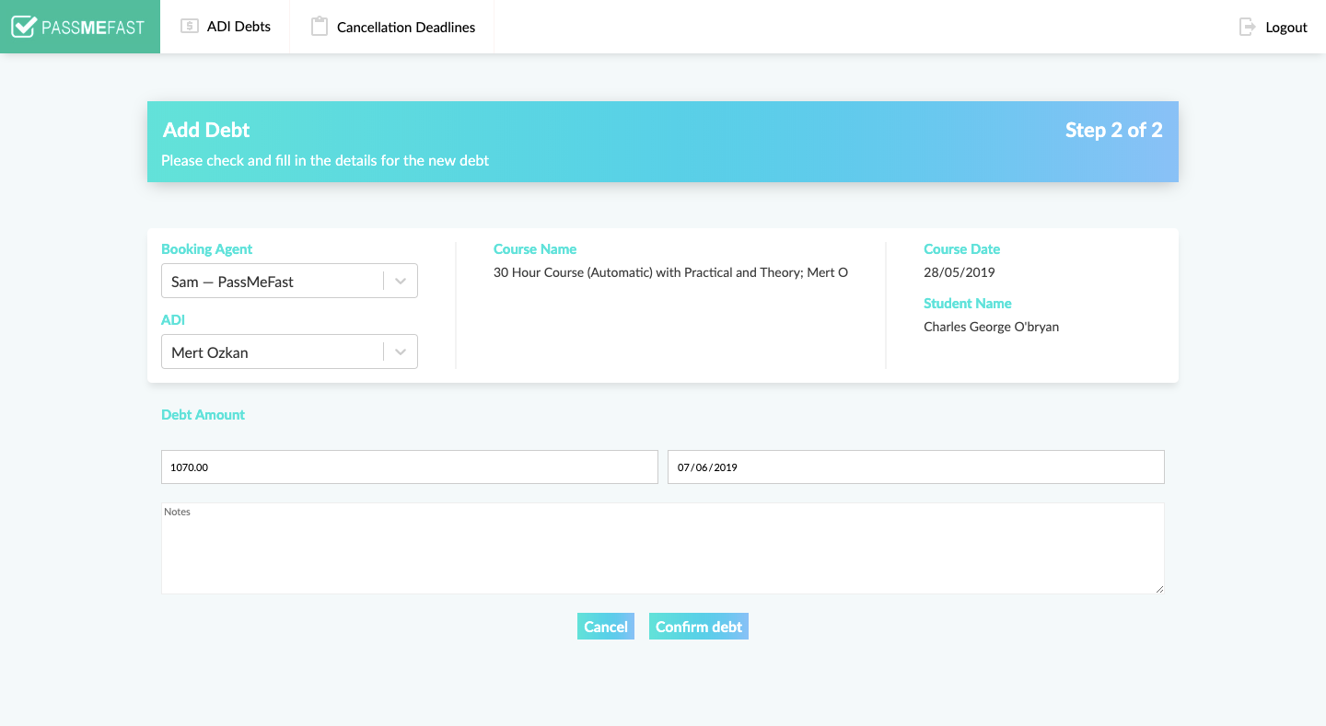Click the 'Debt Amount' label
The height and width of the screenshot is (726, 1326).
click(x=203, y=415)
